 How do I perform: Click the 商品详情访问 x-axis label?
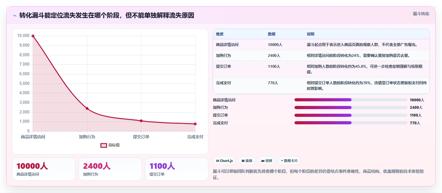tap(33, 137)
